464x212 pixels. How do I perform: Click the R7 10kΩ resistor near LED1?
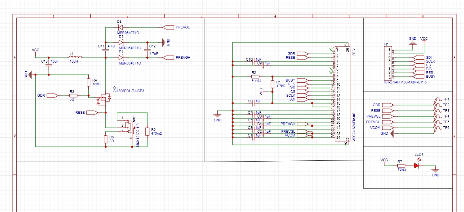coord(401,165)
